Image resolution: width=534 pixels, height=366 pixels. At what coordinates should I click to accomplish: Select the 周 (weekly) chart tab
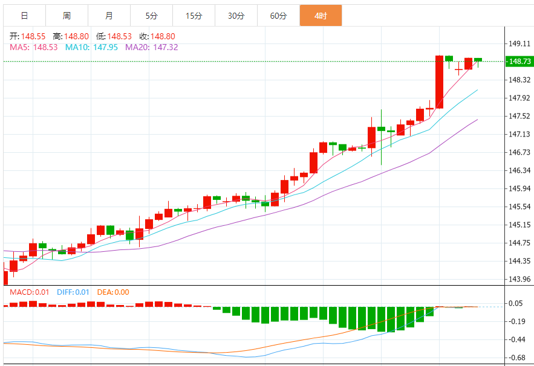click(x=67, y=16)
